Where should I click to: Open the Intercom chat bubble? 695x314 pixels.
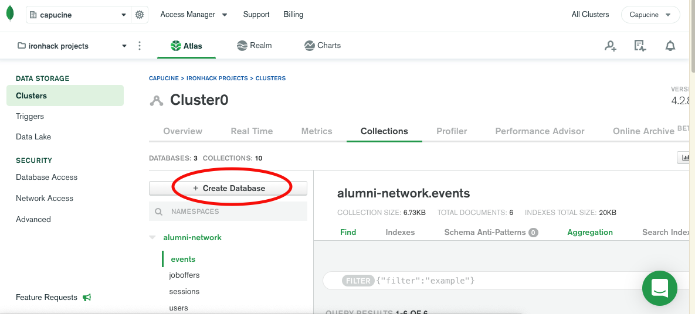tap(660, 288)
